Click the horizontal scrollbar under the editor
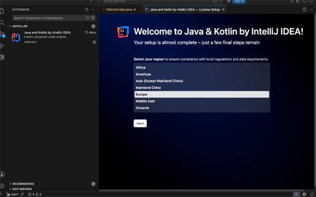Viewport: 316px width, 197px height. pos(202,190)
